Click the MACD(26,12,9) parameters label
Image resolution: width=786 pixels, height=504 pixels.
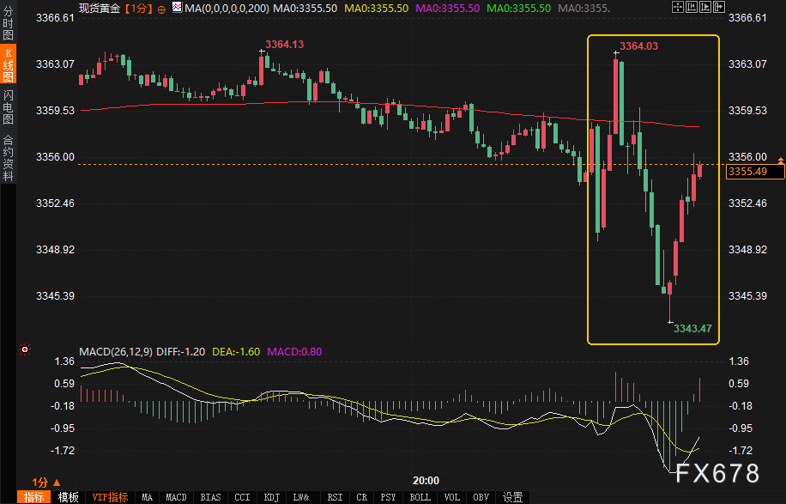pos(116,352)
